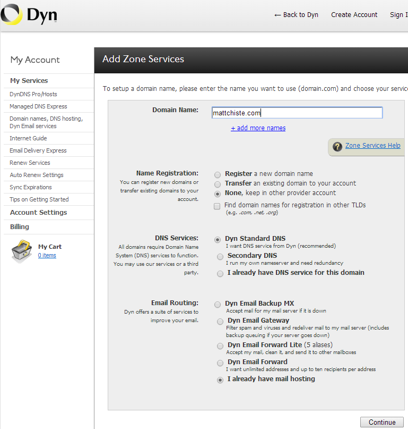Image resolution: width=408 pixels, height=429 pixels.
Task: Click the Name Registration label
Action: coord(167,173)
